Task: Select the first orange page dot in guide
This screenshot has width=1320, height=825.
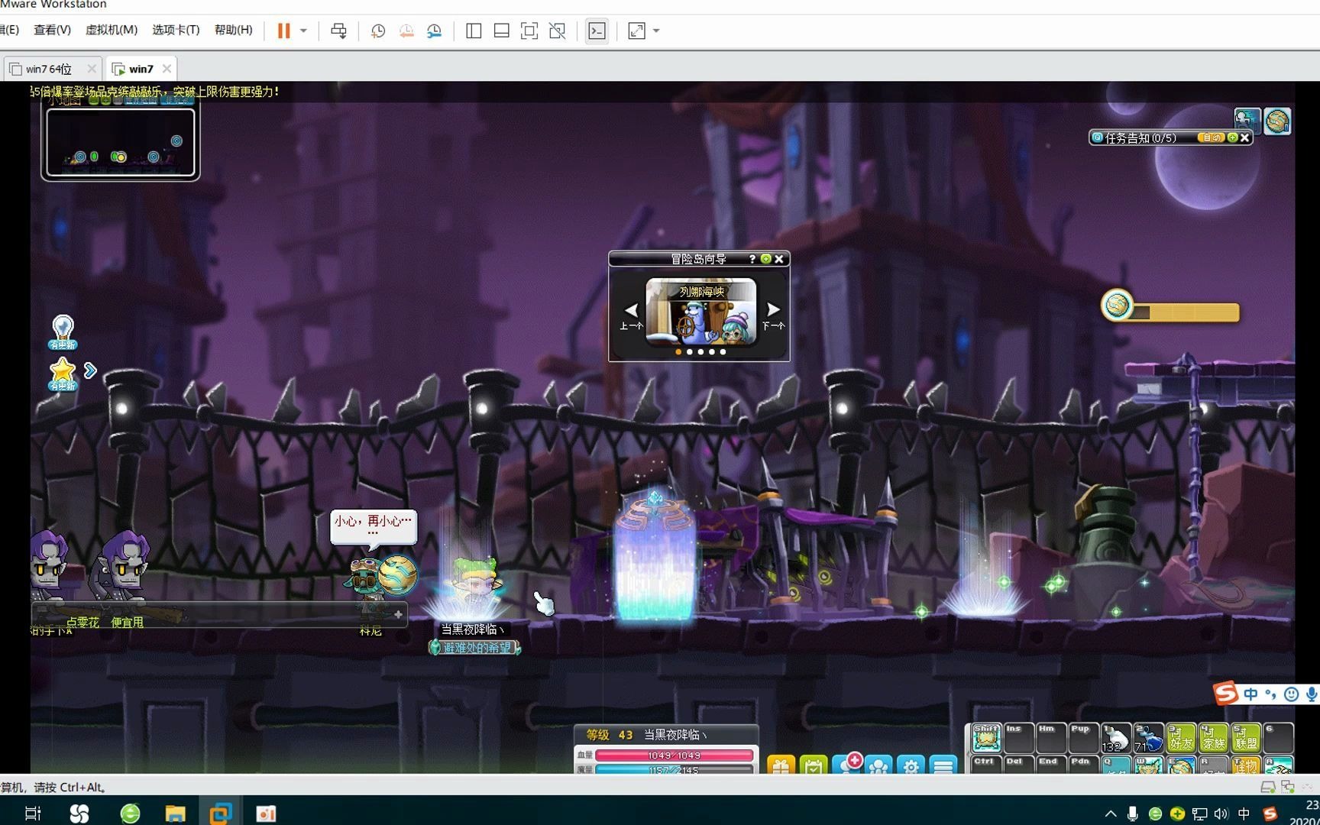Action: click(x=678, y=352)
